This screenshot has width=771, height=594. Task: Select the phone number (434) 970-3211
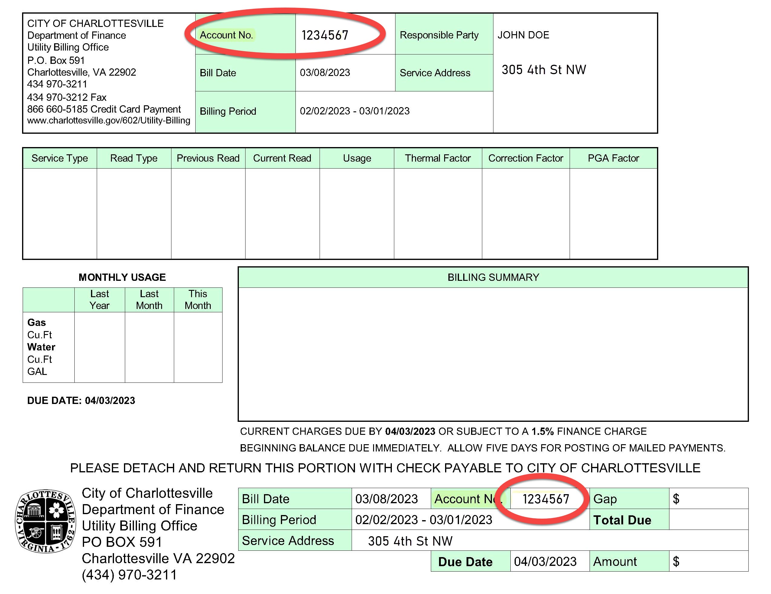129,575
